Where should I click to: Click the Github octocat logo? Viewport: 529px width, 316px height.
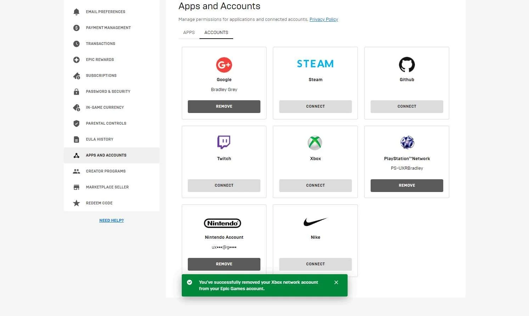coord(407,65)
